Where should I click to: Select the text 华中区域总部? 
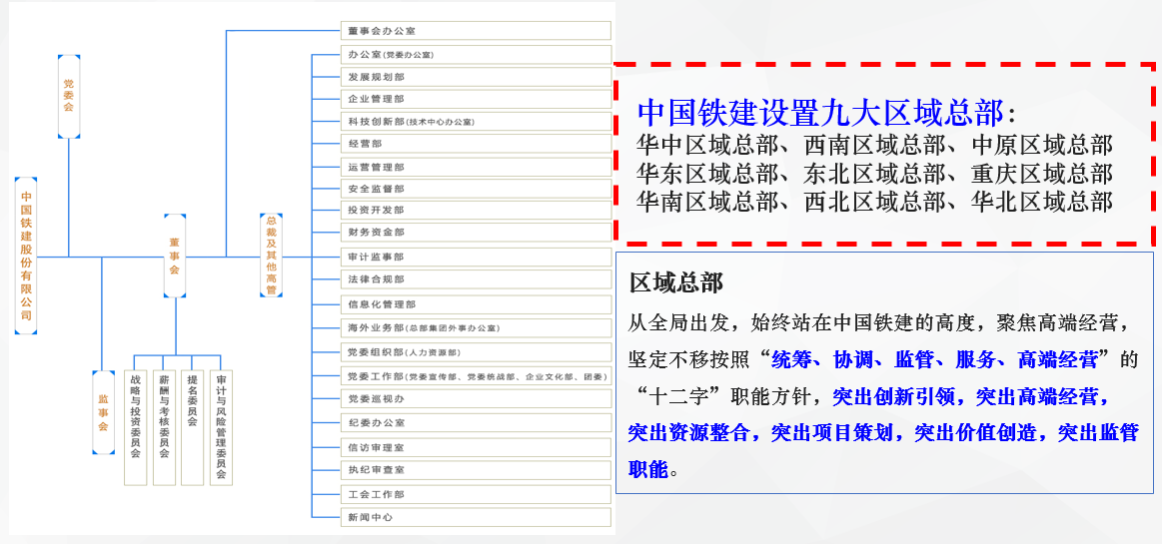(x=708, y=145)
